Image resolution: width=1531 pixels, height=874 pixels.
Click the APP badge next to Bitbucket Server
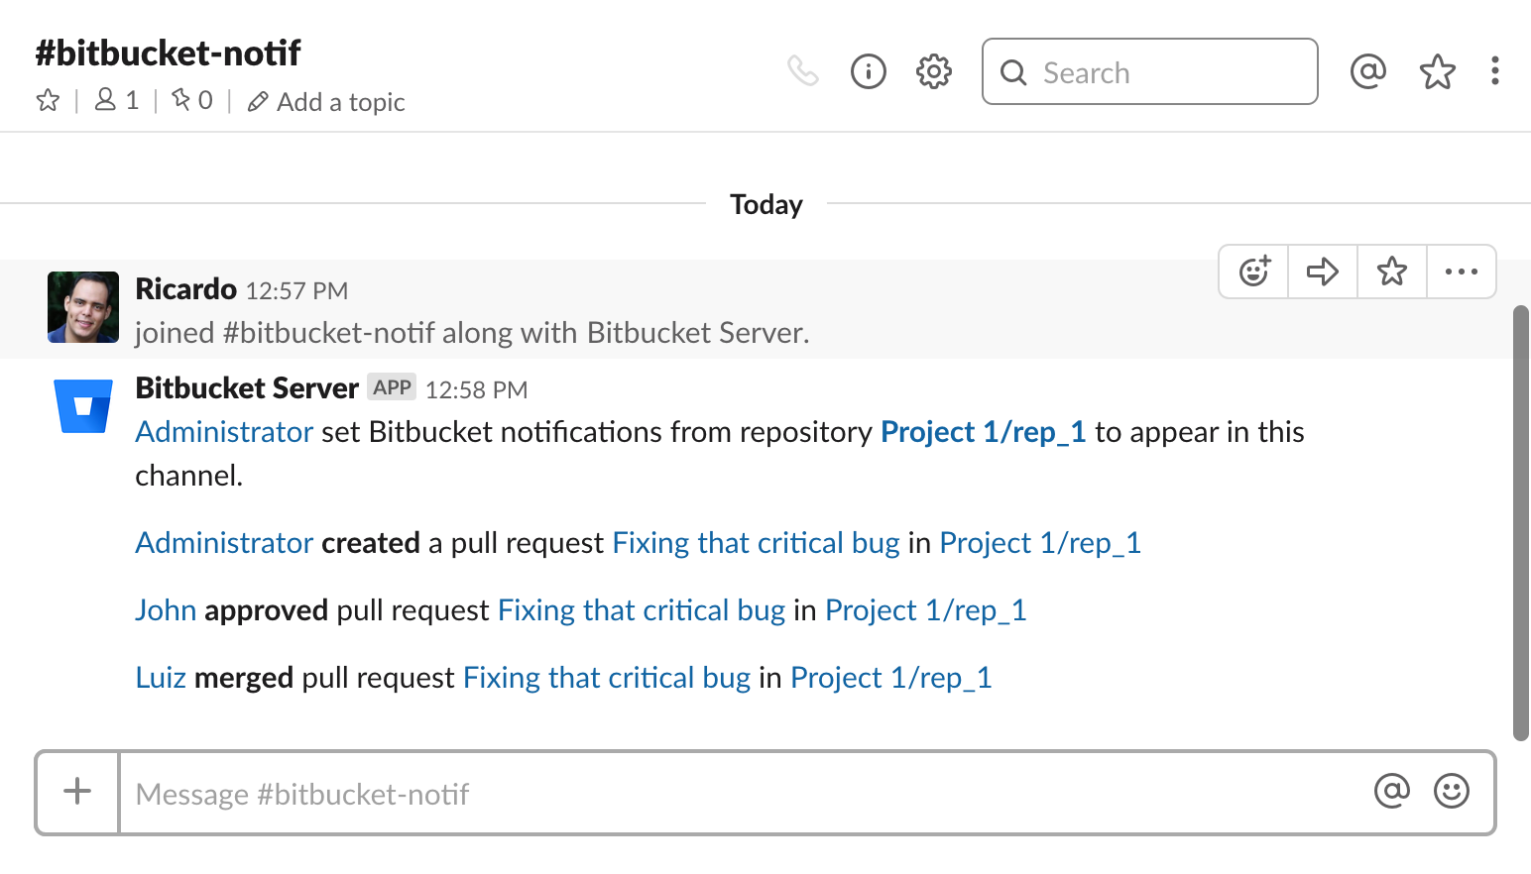coord(392,387)
